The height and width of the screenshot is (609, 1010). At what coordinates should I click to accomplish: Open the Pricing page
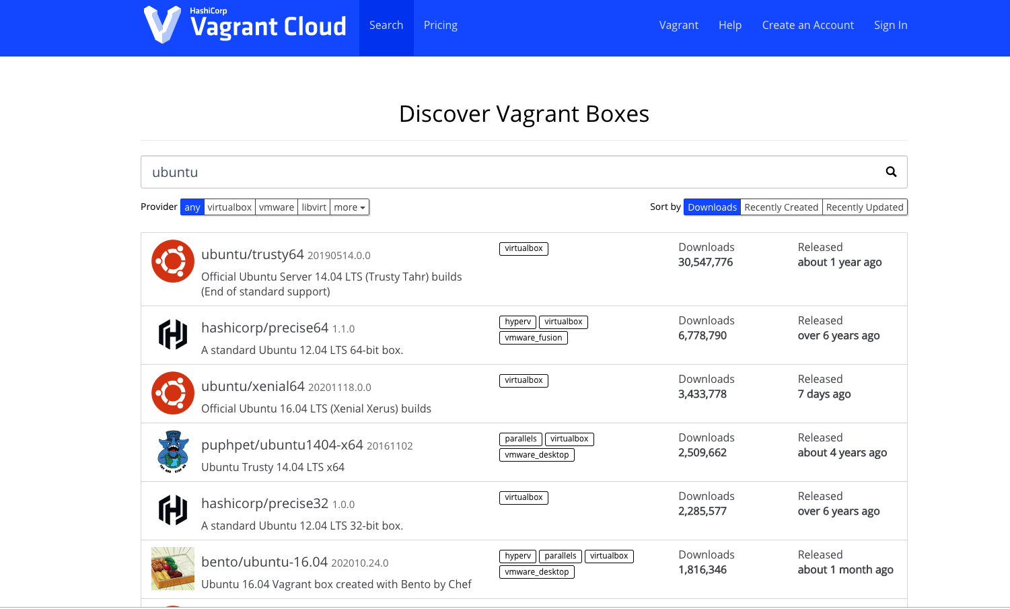441,26
